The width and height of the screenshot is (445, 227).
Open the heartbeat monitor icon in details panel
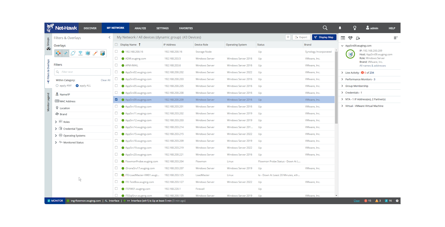[350, 38]
